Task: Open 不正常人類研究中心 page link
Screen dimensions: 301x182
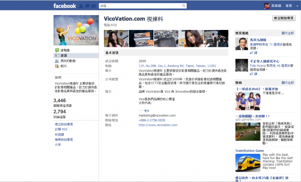Action: pyautogui.click(x=264, y=61)
